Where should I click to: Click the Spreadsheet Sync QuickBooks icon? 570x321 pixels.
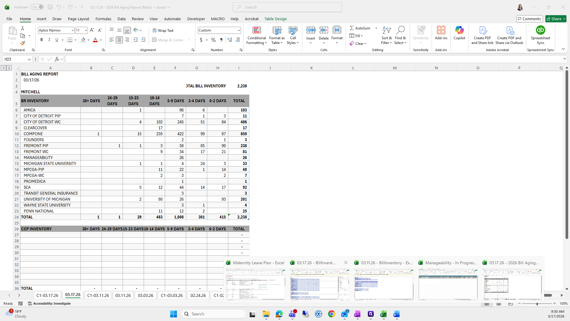tap(540, 30)
